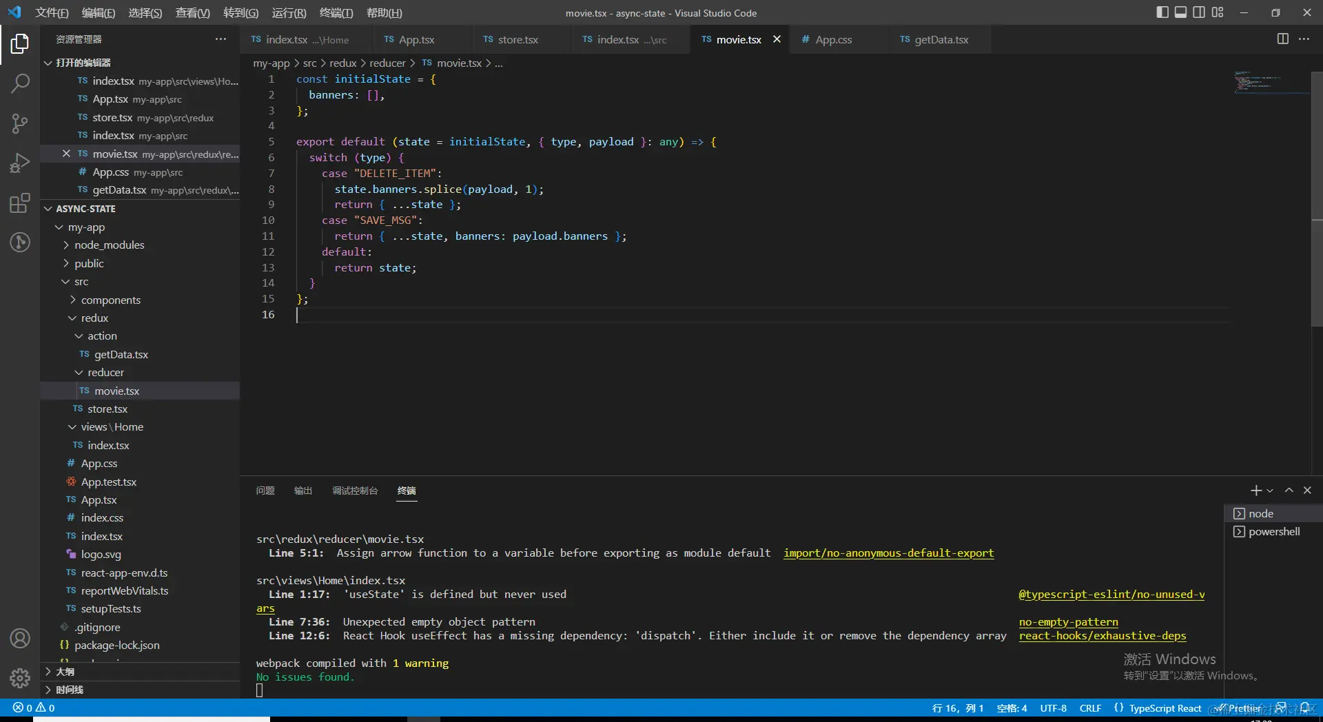
Task: Open the Source Control view
Action: click(x=20, y=123)
